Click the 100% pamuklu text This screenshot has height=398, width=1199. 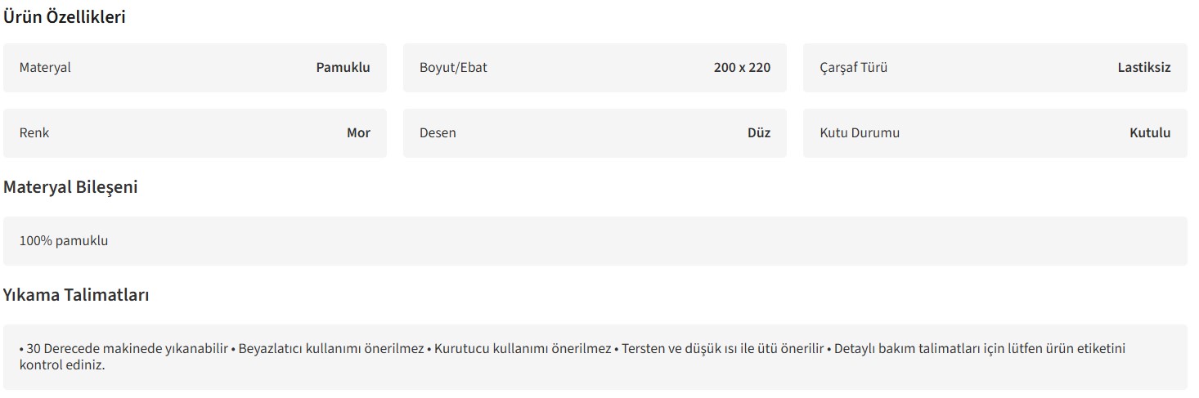tap(64, 241)
